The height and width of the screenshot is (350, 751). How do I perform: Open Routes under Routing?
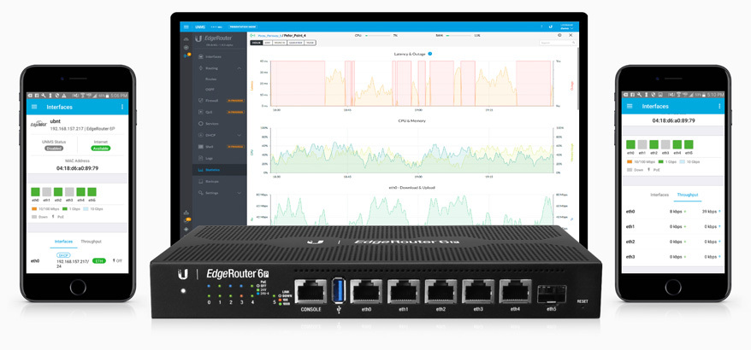point(210,79)
